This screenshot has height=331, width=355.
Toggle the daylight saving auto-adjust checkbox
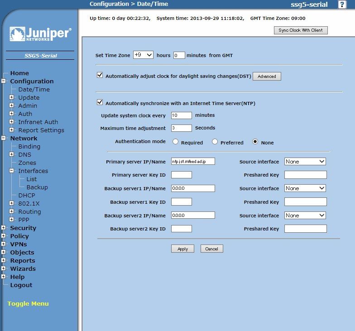point(100,75)
